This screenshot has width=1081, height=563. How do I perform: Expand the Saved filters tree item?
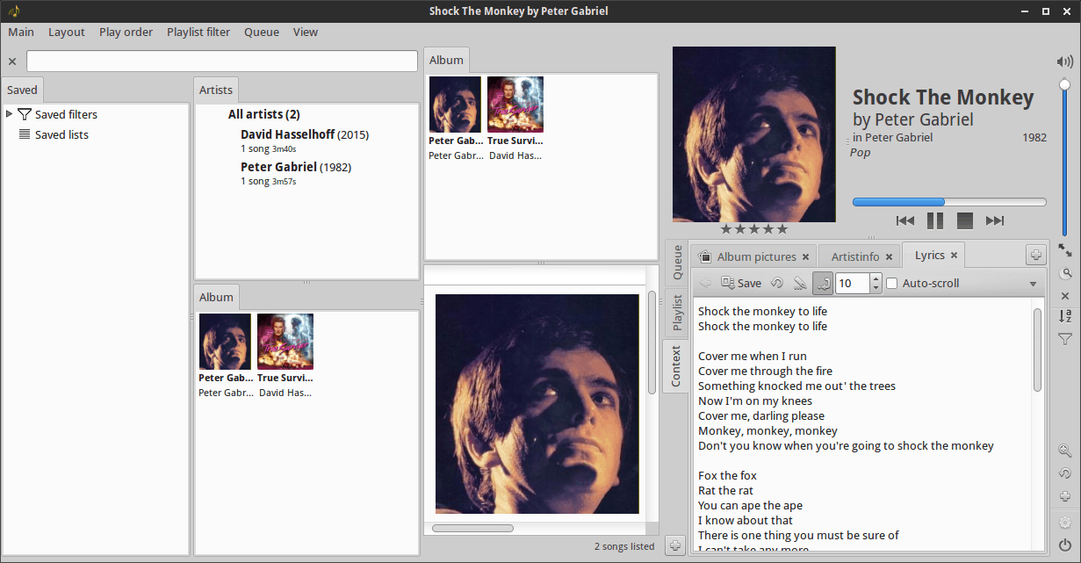(10, 114)
